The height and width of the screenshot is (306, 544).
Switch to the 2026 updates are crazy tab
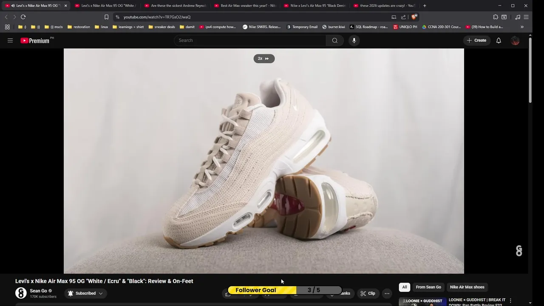384,6
